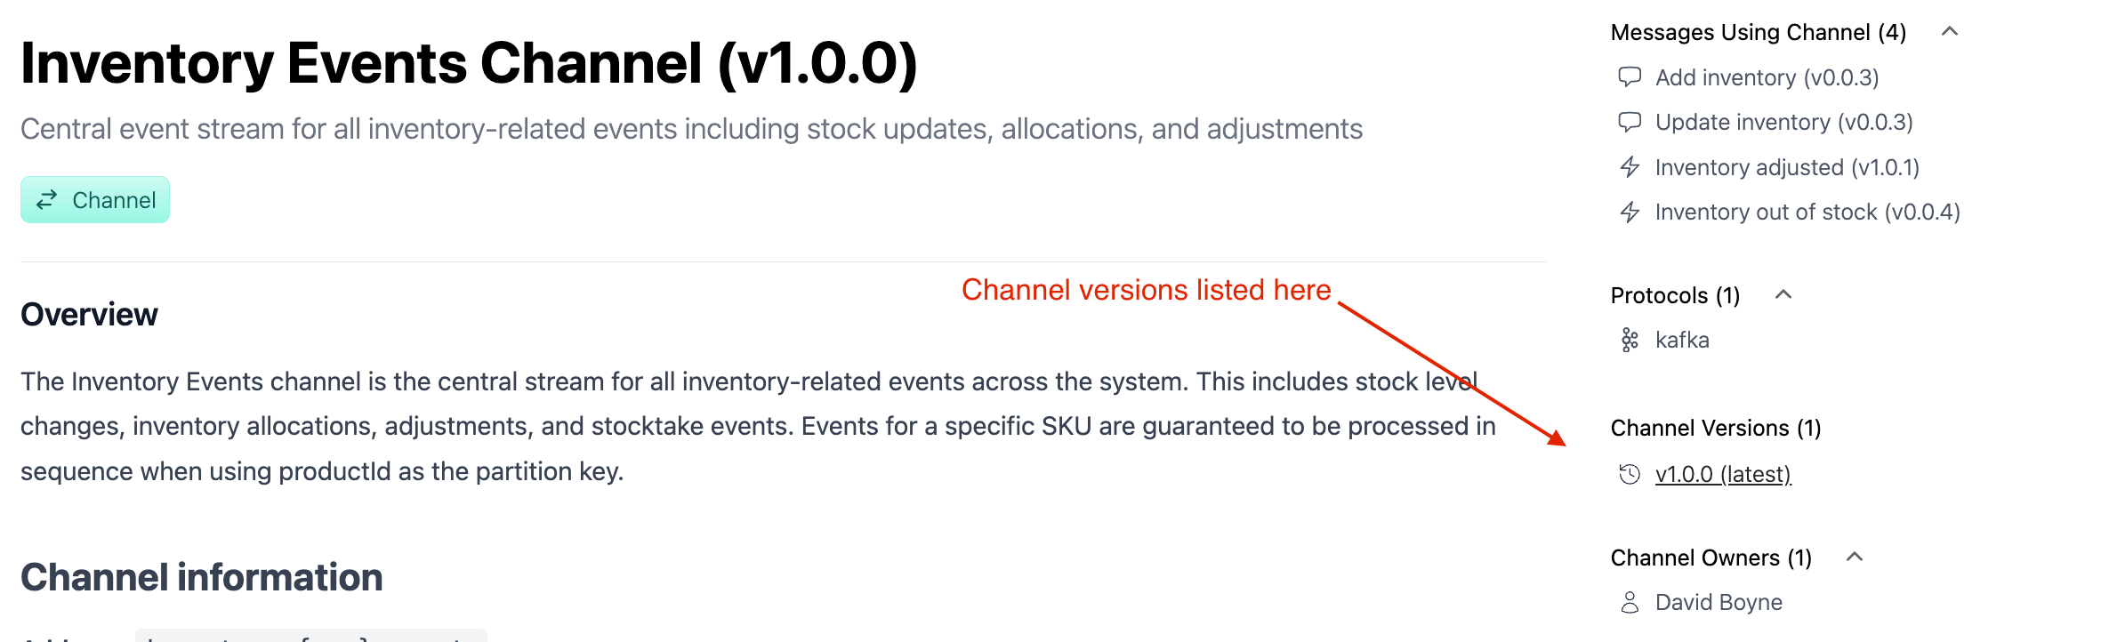
Task: Click the Inventory Events Channel page title
Action: click(x=469, y=64)
